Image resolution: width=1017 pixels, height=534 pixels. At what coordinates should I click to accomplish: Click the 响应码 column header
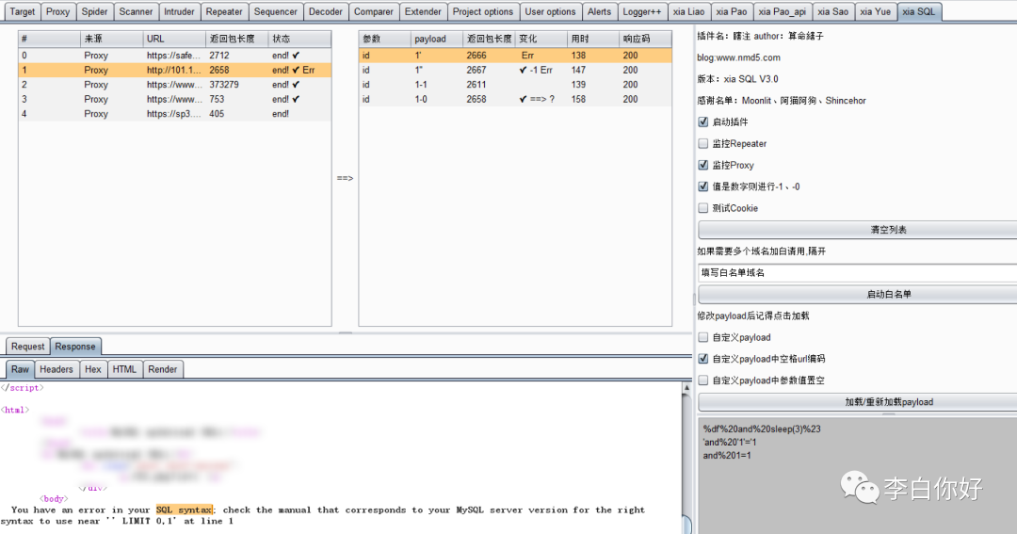click(645, 39)
